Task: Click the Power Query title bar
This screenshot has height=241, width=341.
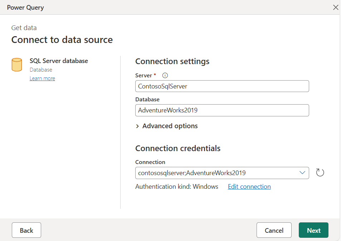Action: click(x=25, y=7)
